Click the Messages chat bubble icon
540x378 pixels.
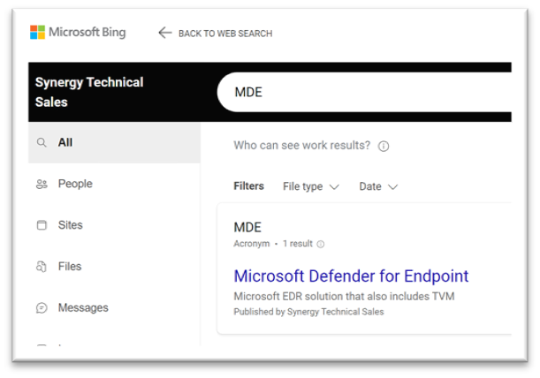(x=42, y=307)
